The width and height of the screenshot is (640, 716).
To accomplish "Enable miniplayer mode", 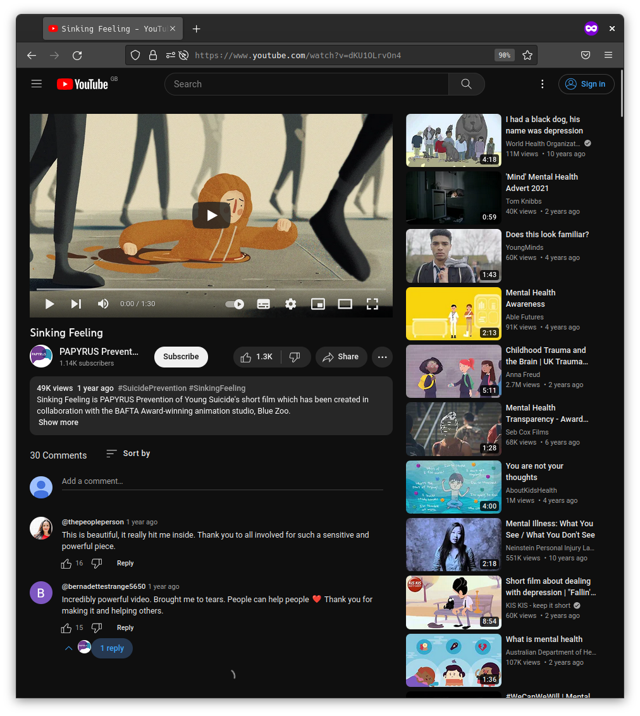I will (x=318, y=304).
